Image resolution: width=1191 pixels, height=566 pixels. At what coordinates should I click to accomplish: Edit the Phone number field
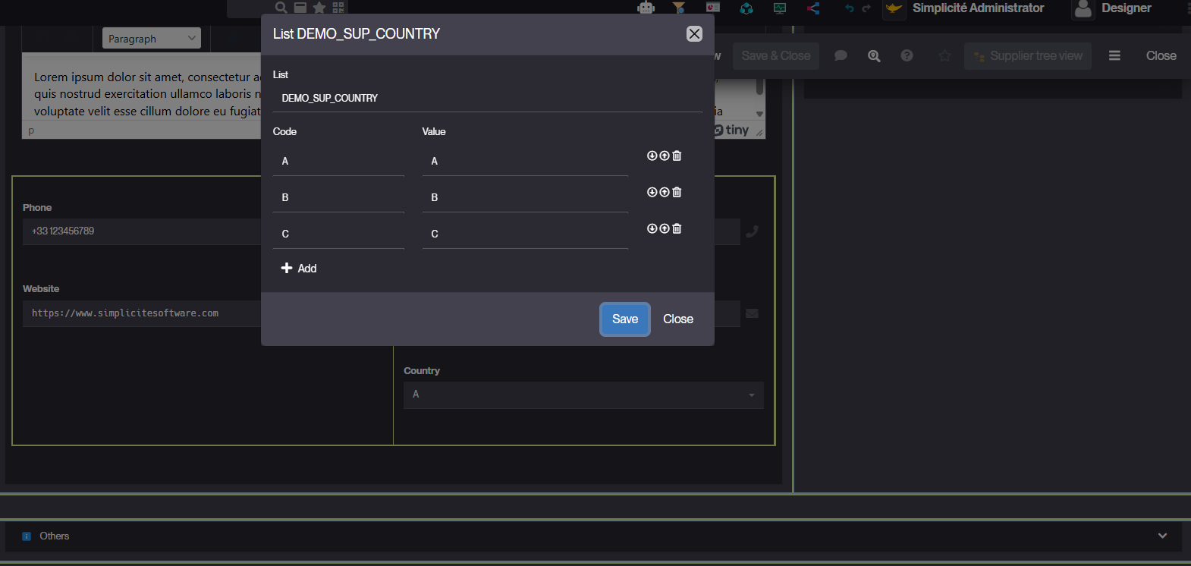[142, 231]
